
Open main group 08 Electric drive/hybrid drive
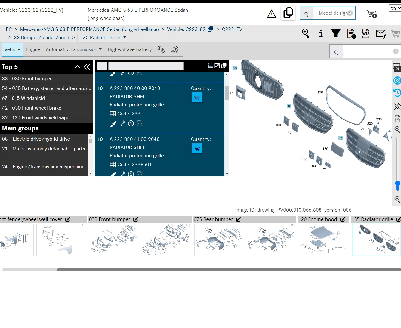tap(44, 139)
